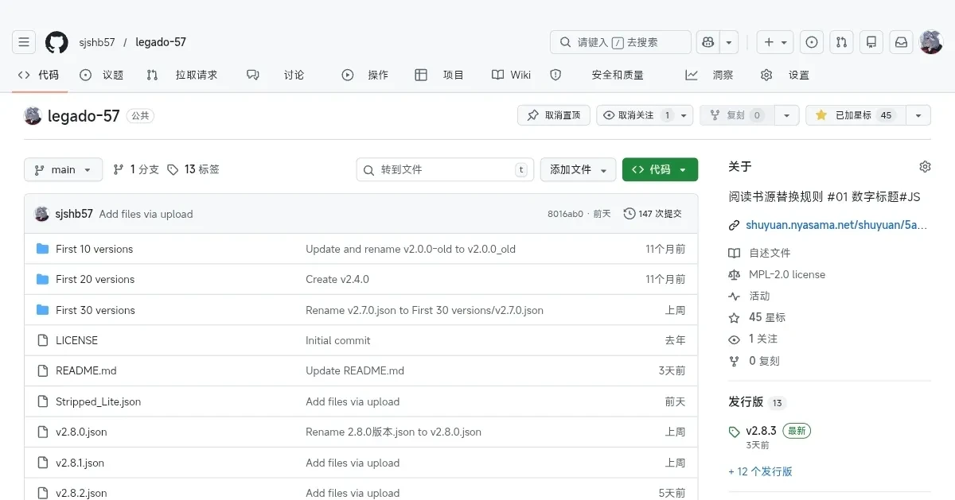Open the v2.8.1.json file
Image resolution: width=955 pixels, height=500 pixels.
point(80,463)
